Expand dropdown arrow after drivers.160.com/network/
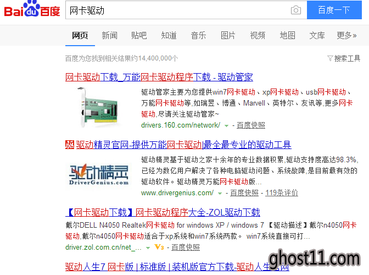Viewport: 369px width, 275px height. click(226, 126)
